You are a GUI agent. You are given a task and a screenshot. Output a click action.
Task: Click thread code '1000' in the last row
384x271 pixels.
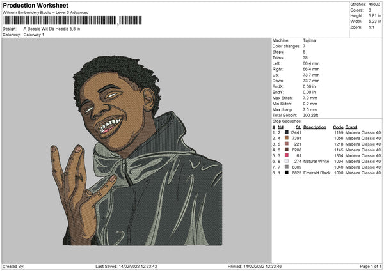tap(339, 173)
